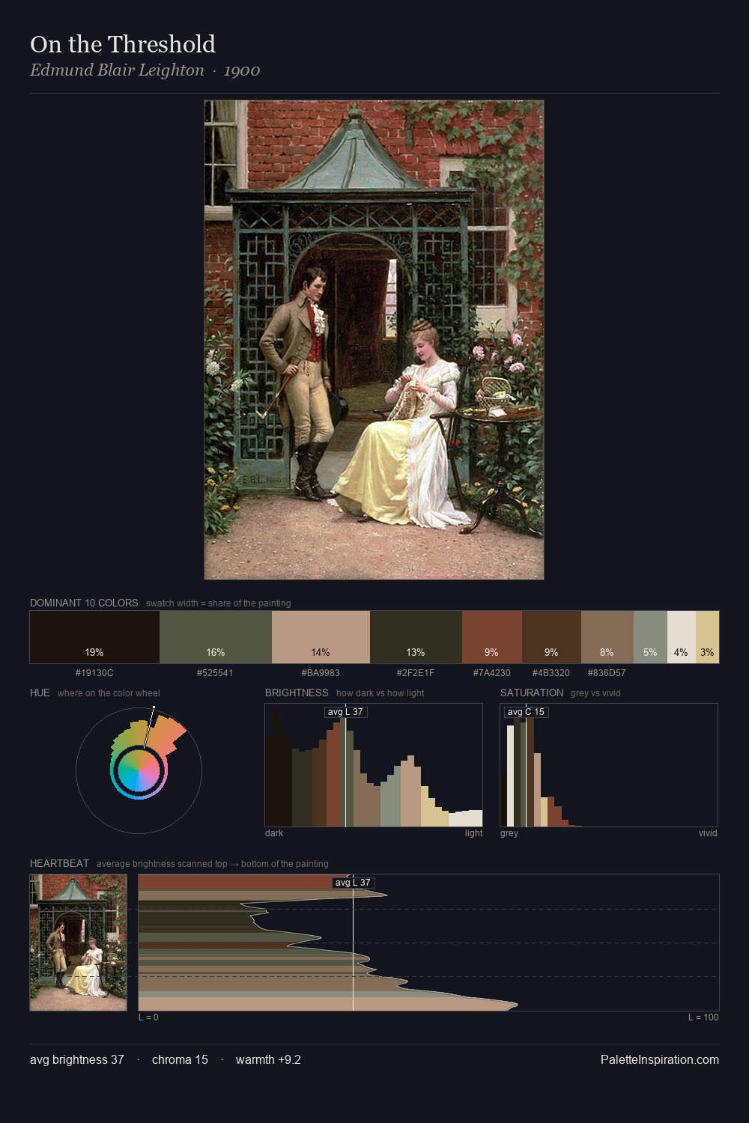
Task: Click the #7A4230 brick red swatch
Action: pos(491,637)
